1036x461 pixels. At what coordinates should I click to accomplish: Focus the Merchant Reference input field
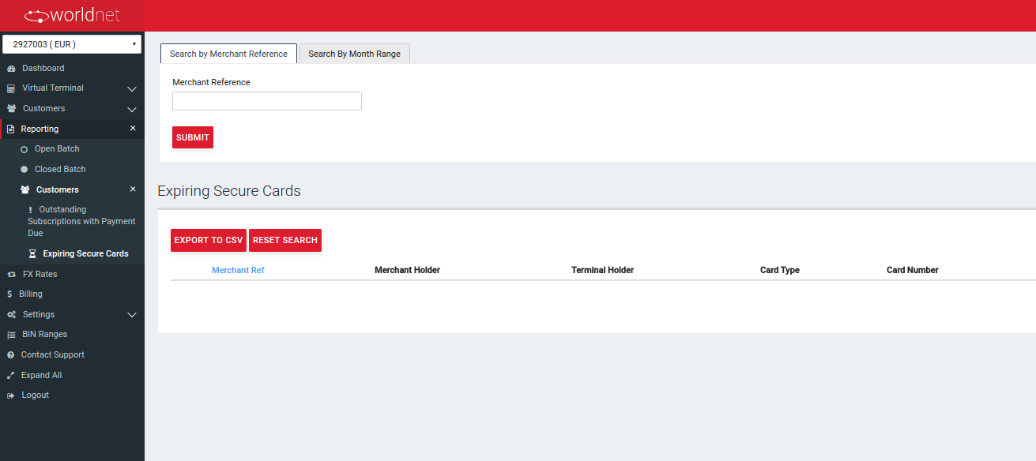click(x=267, y=101)
